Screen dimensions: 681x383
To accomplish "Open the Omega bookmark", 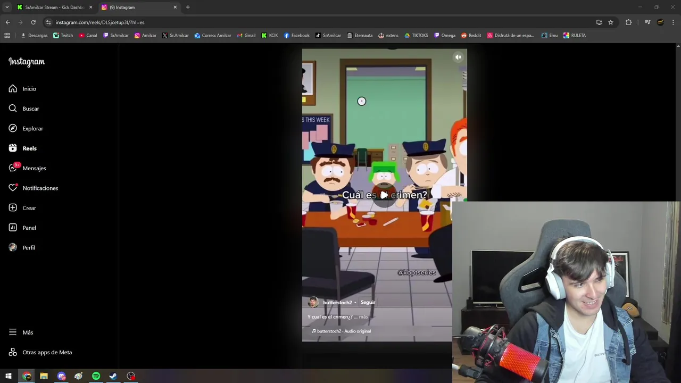I will click(x=445, y=36).
